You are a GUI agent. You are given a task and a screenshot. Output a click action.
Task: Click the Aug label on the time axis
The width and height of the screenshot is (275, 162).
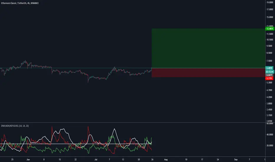coord(166,160)
